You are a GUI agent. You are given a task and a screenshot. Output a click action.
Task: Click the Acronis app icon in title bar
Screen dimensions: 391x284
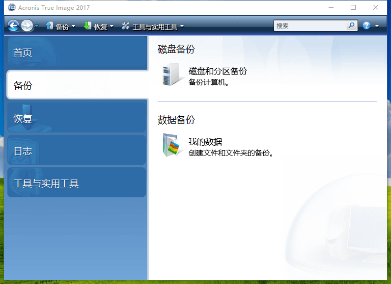point(11,7)
